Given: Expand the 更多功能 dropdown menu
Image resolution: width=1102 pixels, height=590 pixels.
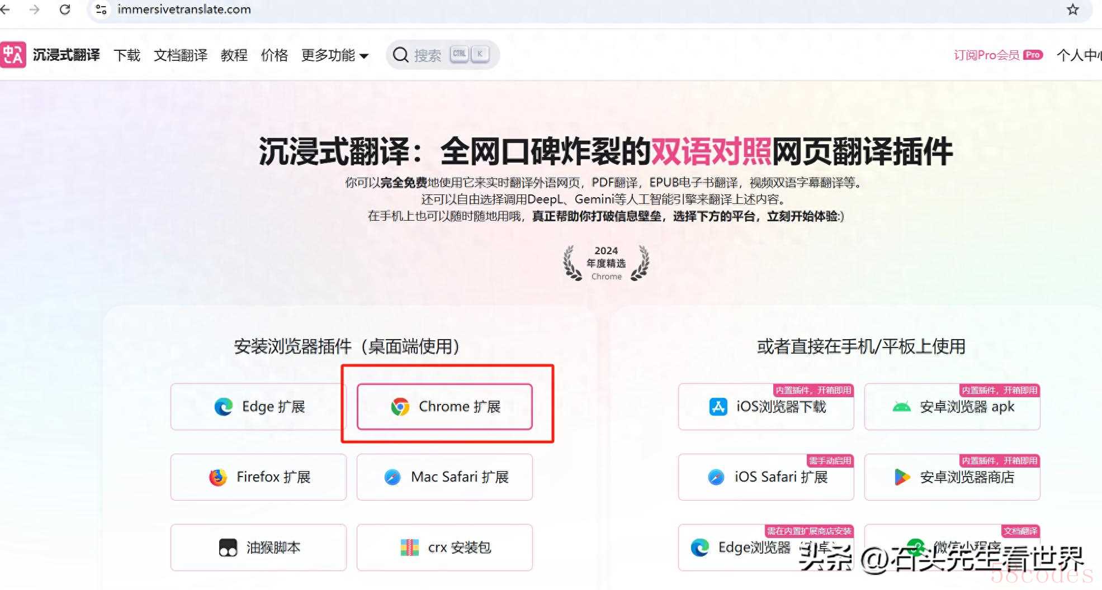Looking at the screenshot, I should pos(335,55).
